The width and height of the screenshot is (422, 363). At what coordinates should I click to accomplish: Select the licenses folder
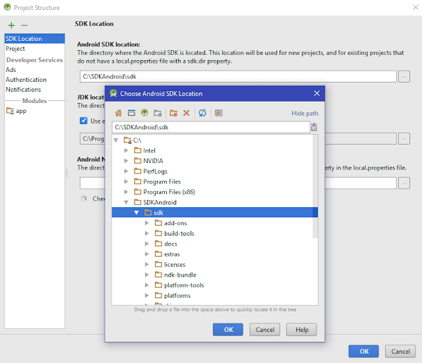point(175,265)
